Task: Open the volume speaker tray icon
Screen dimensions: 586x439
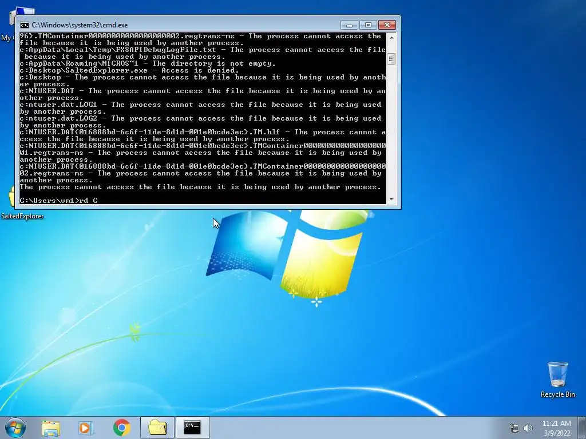Action: tap(528, 428)
